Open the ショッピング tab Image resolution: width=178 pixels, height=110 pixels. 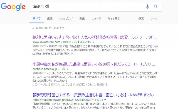[x=66, y=19]
